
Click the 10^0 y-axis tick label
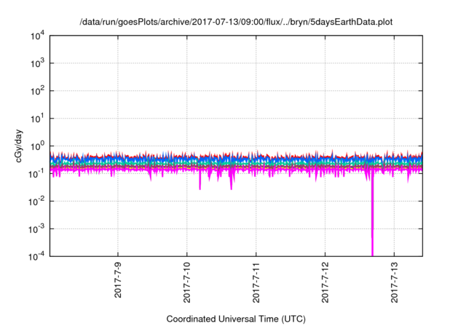point(35,146)
